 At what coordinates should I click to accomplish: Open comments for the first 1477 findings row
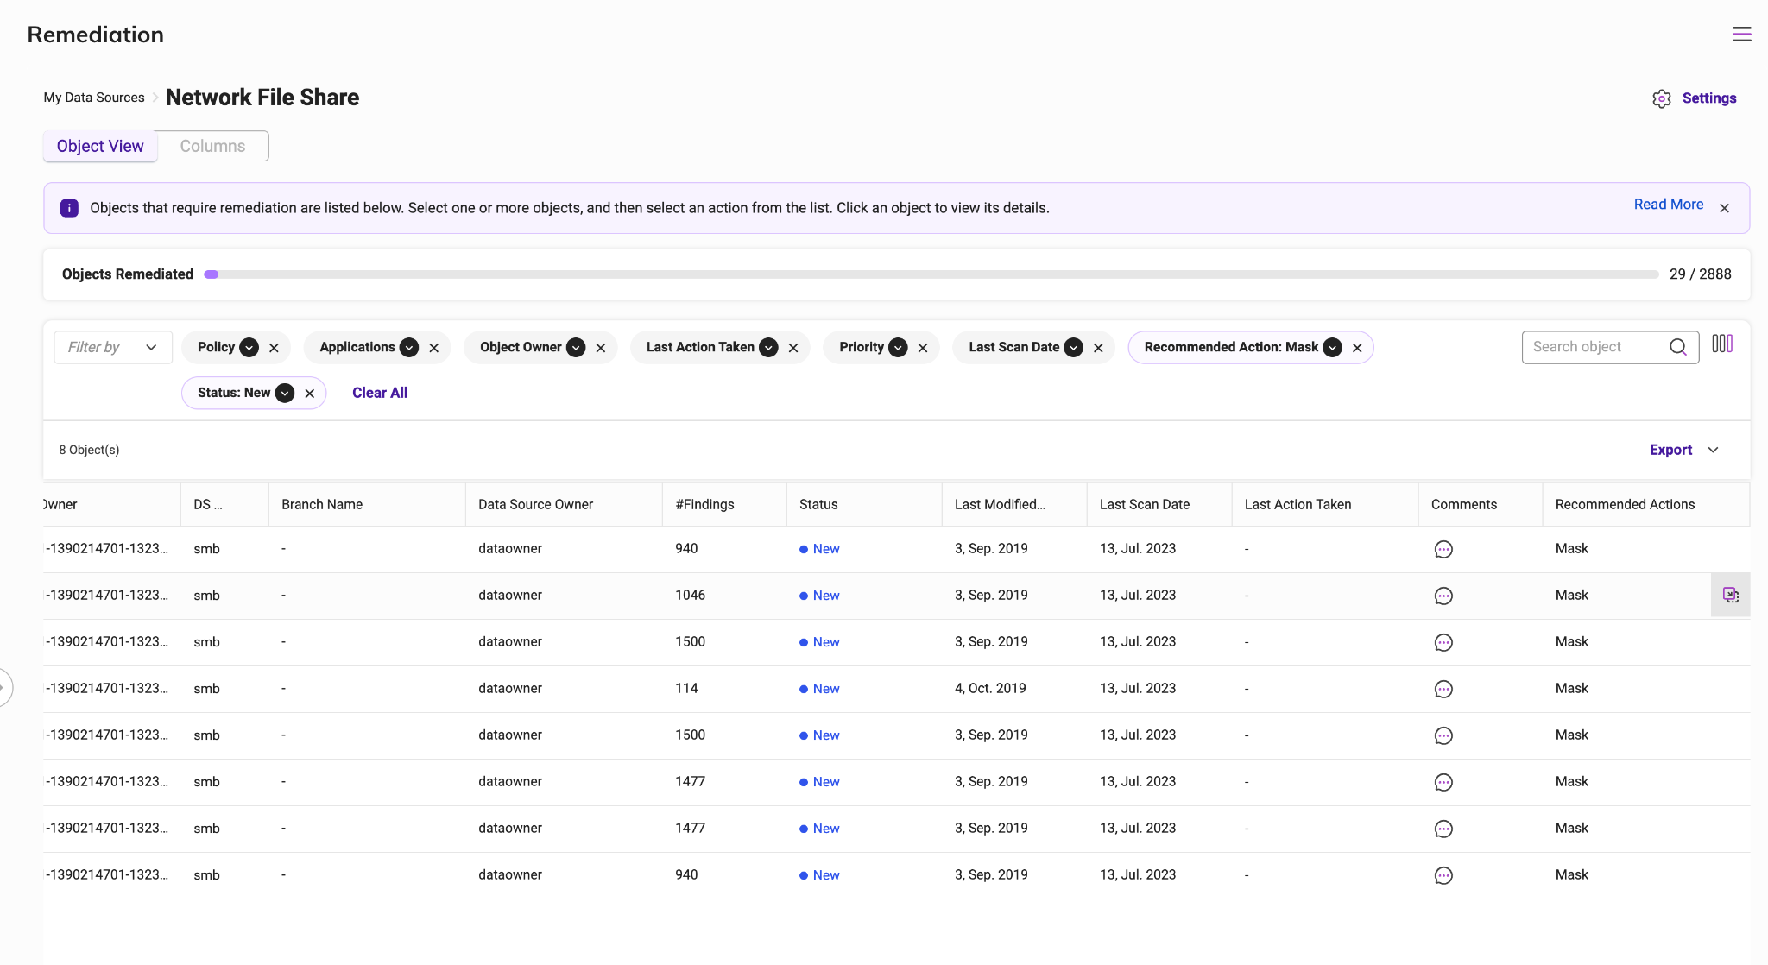pyautogui.click(x=1443, y=783)
